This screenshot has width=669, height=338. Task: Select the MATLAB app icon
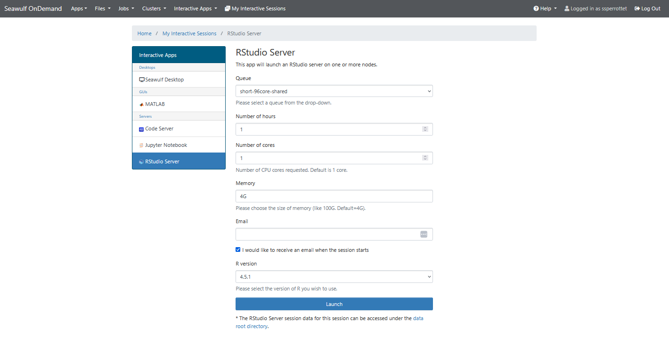point(141,104)
